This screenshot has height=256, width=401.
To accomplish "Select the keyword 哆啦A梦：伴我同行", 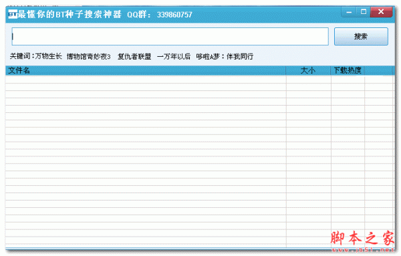I will 225,56.
